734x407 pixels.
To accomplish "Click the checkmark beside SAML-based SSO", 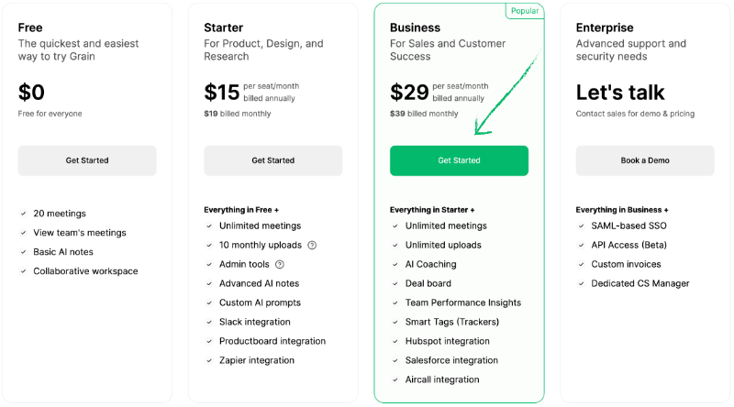I will pyautogui.click(x=581, y=225).
